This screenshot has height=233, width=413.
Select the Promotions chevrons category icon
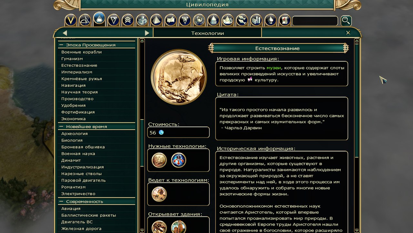(128, 20)
